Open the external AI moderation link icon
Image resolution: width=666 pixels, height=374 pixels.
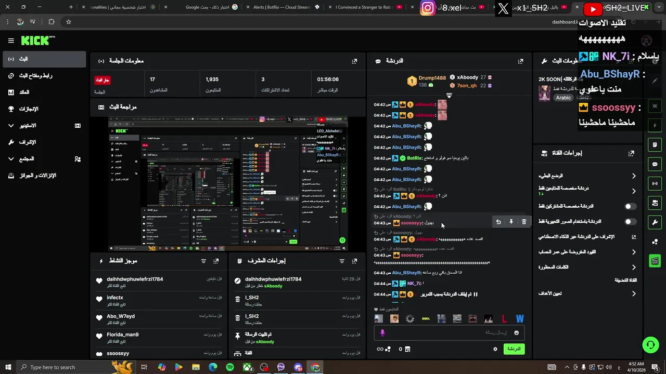tap(634, 237)
